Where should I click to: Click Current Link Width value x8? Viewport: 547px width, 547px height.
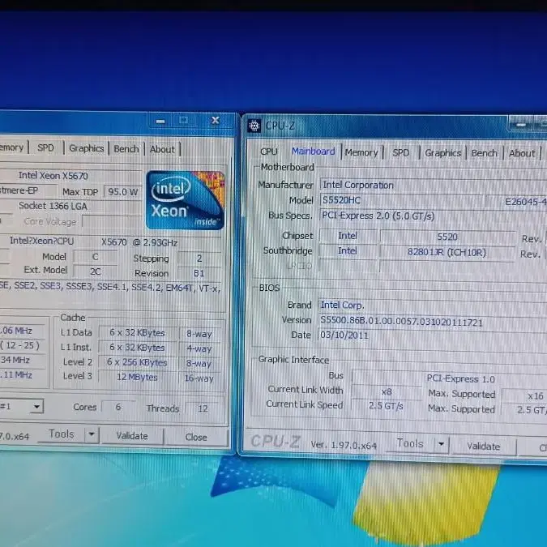387,392
